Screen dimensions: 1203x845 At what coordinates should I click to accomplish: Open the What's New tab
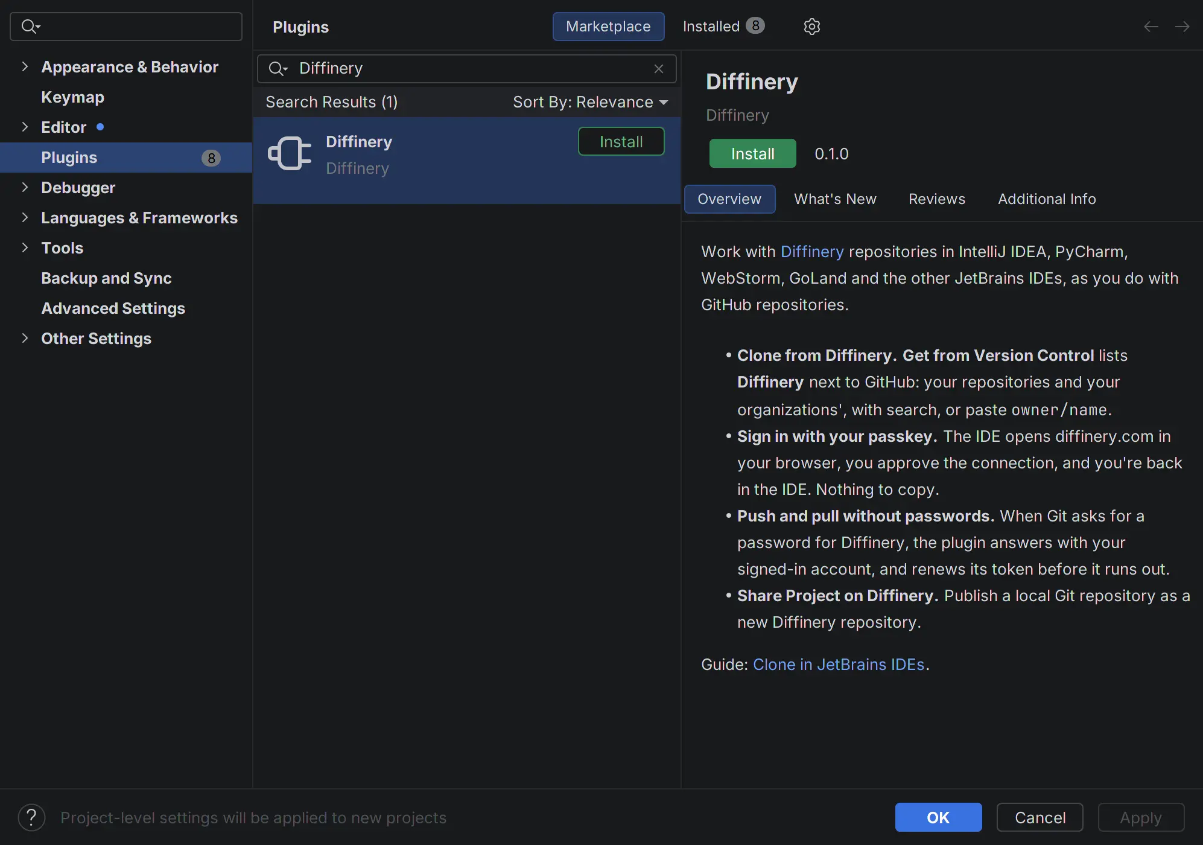click(835, 199)
